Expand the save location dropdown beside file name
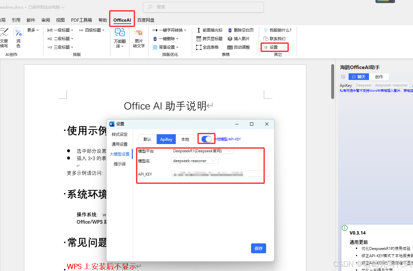The image size is (413, 271). (x=63, y=7)
